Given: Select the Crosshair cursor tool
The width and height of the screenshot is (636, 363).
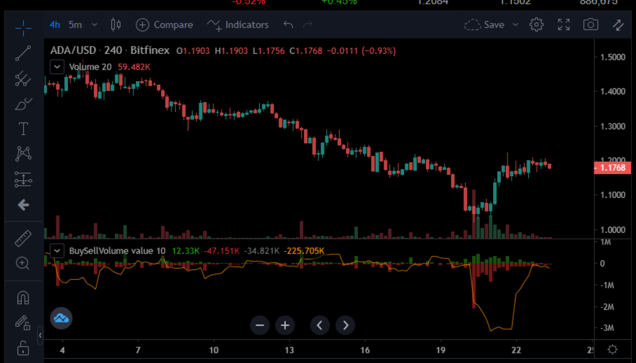Looking at the screenshot, I should pos(22,28).
